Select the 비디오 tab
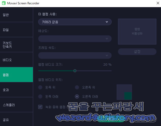 [16, 60]
